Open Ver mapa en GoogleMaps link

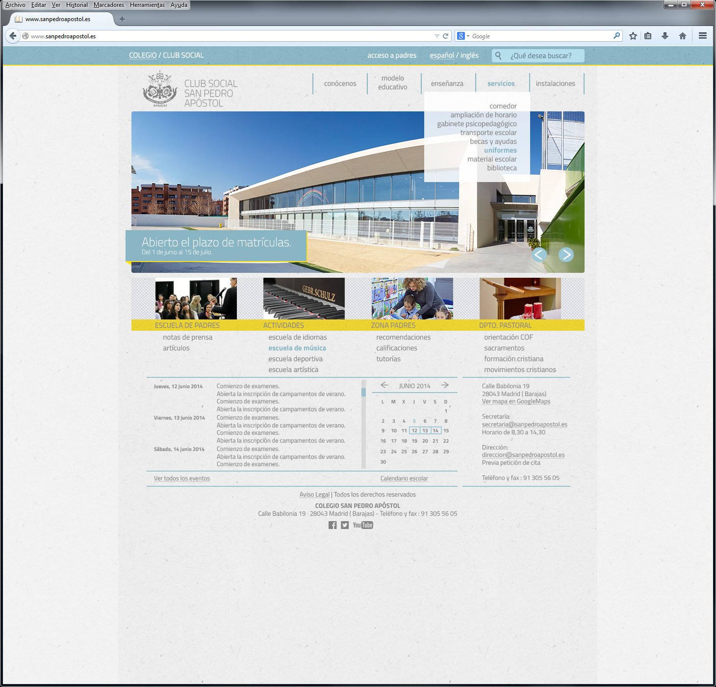point(516,401)
